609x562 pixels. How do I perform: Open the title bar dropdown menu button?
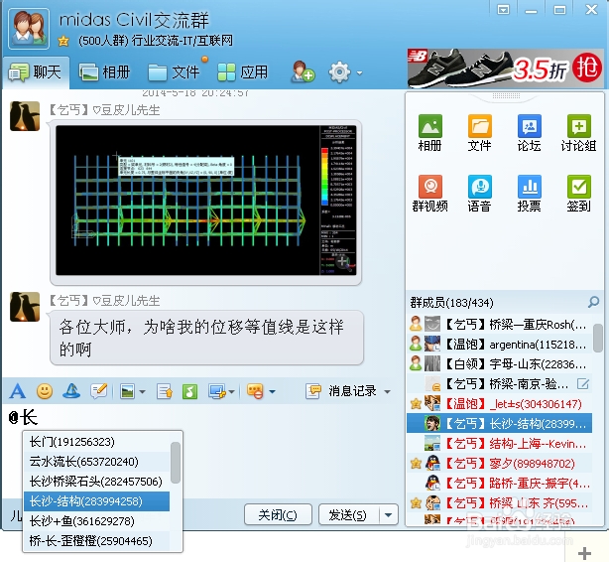coord(503,9)
